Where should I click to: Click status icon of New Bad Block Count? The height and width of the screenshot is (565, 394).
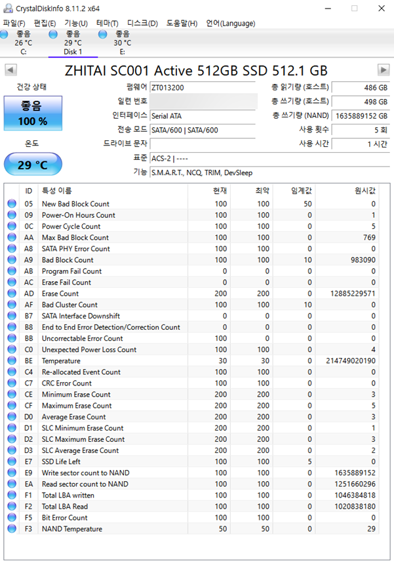(x=12, y=204)
